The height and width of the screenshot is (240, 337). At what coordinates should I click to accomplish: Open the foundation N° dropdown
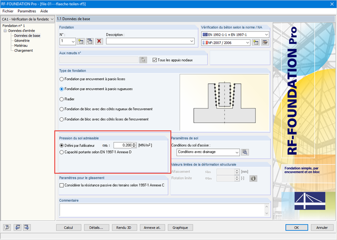pyautogui.click(x=73, y=41)
